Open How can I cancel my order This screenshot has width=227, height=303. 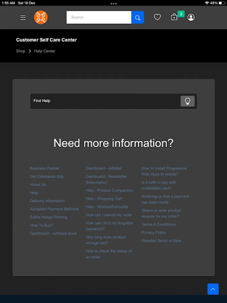pyautogui.click(x=109, y=215)
